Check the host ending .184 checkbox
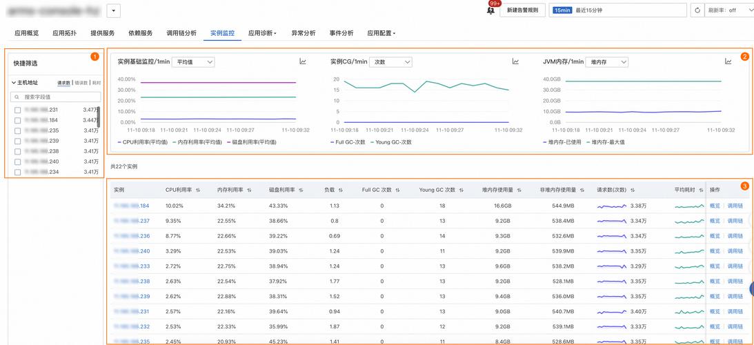 (x=17, y=120)
